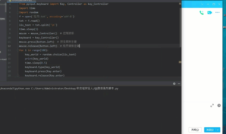Open the send options dropdown arrow
The height and width of the screenshot is (134, 226).
click(218, 130)
